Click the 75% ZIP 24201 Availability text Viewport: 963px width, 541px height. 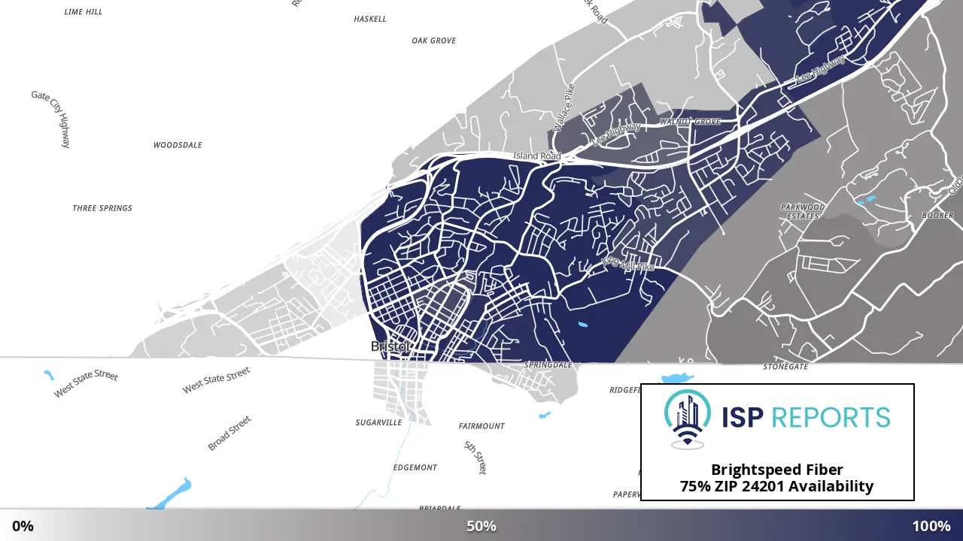(777, 486)
